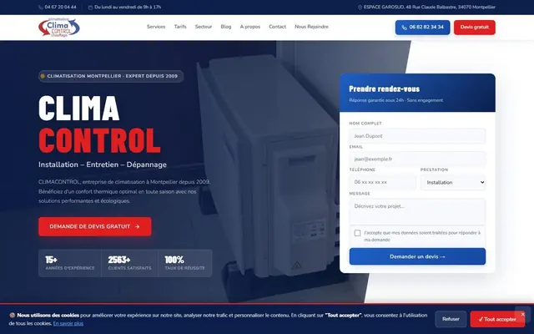The width and height of the screenshot is (534, 334).
Task: Click the 2563+ clients satisfaits stat
Action: coord(129,263)
